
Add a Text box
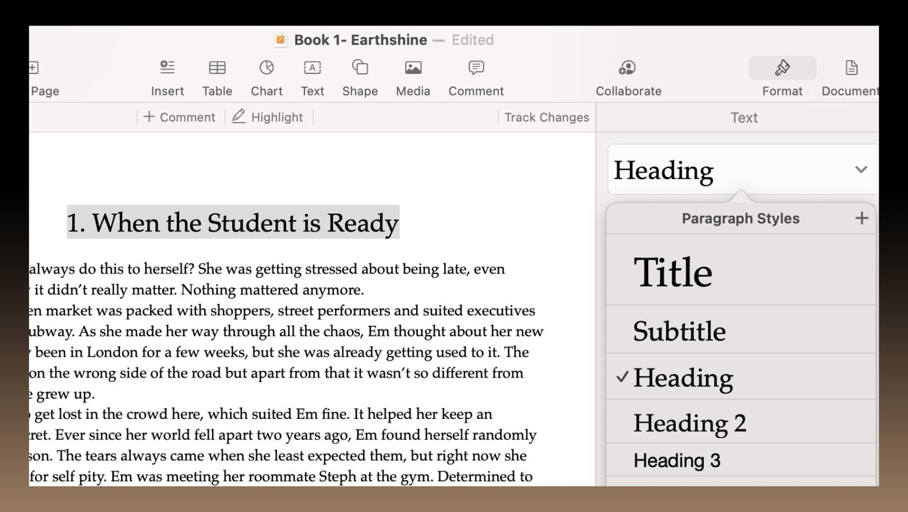tap(313, 77)
